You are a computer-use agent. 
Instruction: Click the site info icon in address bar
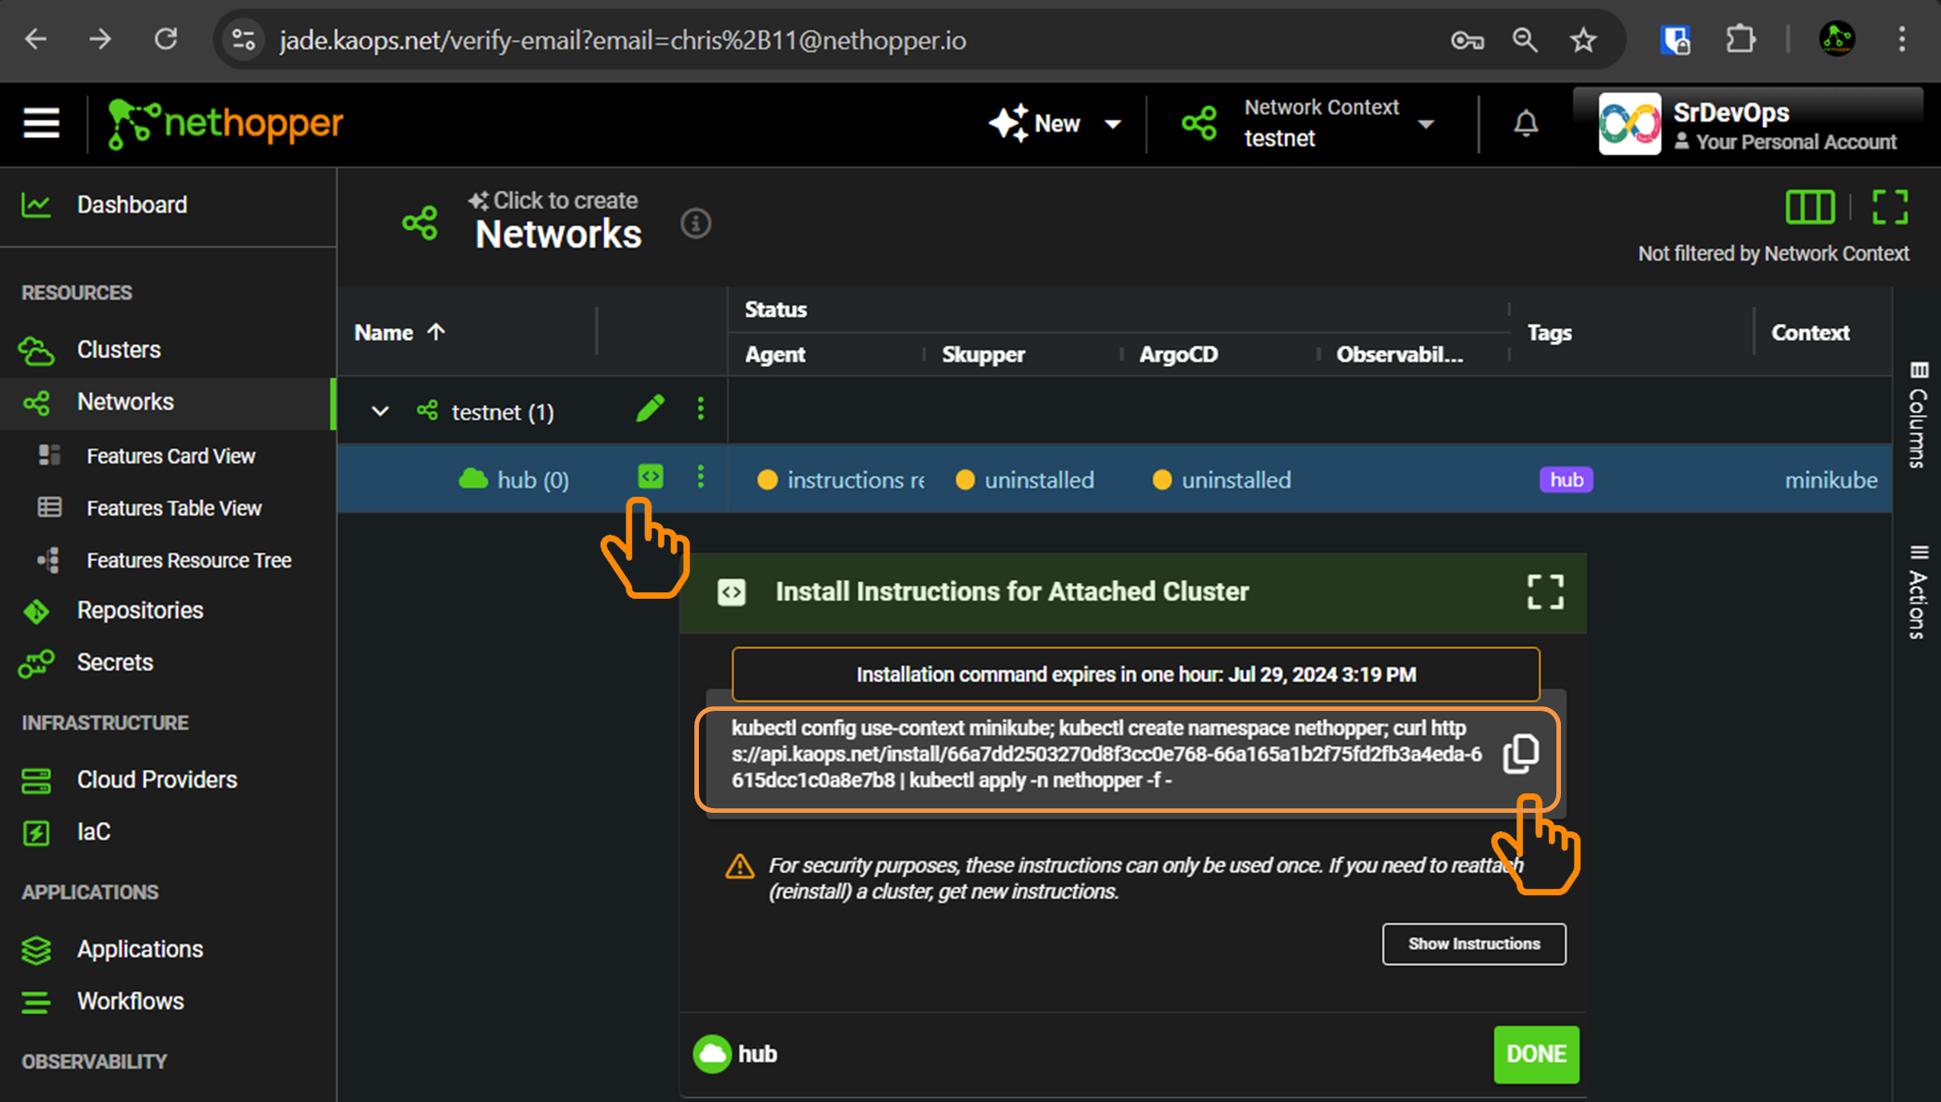244,40
